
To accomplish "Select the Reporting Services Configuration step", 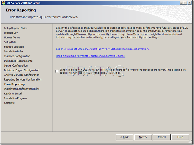I will click(x=23, y=79).
